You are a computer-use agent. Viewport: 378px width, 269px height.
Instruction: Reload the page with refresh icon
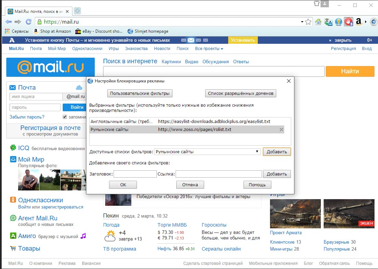[x=29, y=22]
